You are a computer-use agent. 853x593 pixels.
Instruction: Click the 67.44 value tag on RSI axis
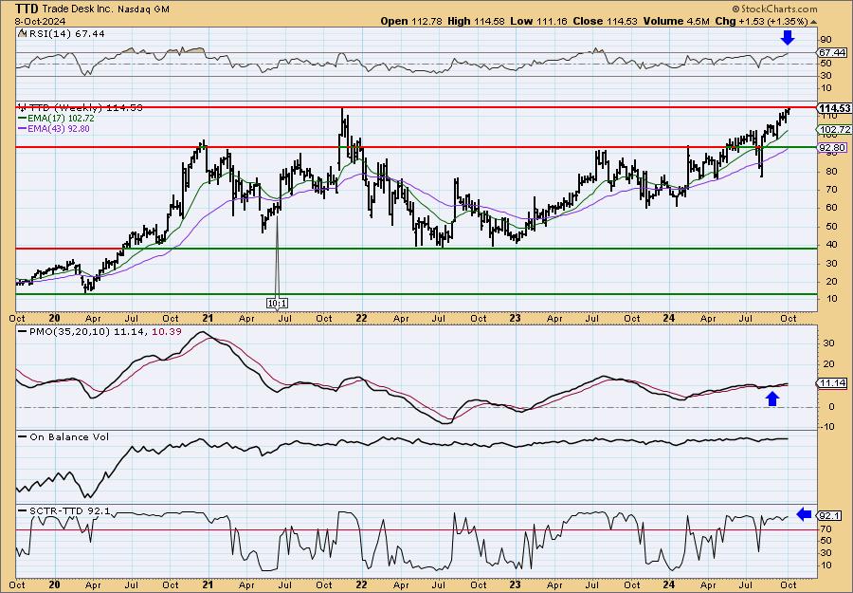(832, 52)
